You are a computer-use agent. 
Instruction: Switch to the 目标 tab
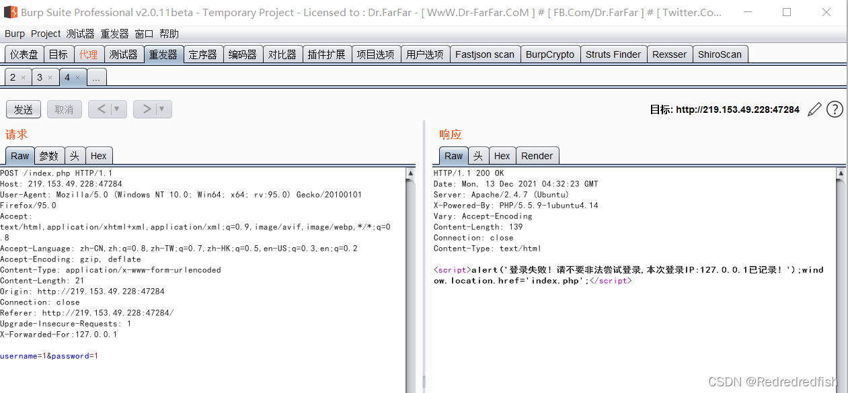click(59, 54)
